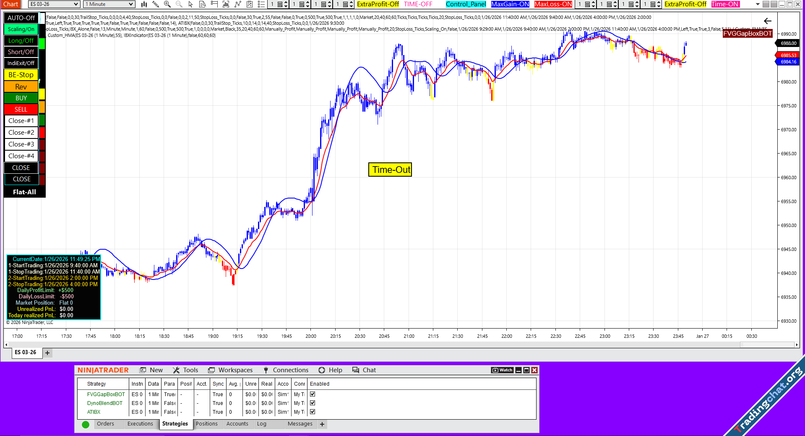
Task: Toggle Enabled checkbox for DynoBlendBOT
Action: tap(313, 403)
